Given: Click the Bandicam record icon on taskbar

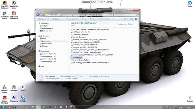Looking at the screenshot, I should click(72, 107).
